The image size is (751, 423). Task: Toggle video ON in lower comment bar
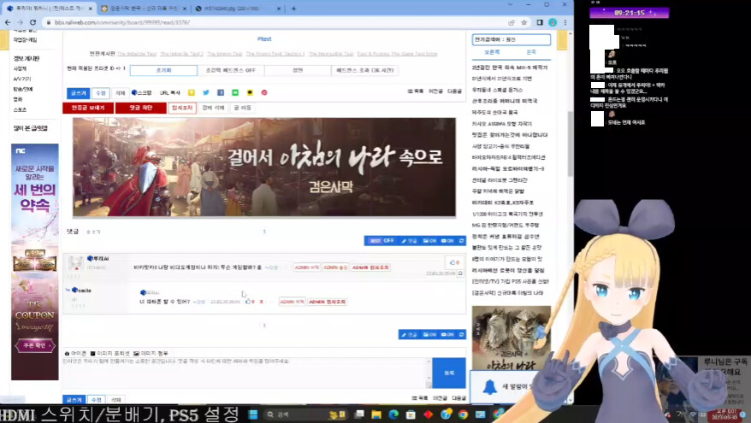click(x=446, y=334)
